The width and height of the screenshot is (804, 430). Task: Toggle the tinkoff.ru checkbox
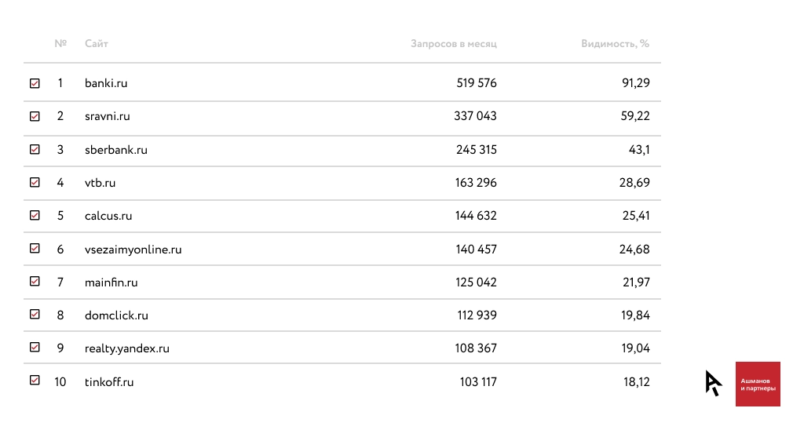(35, 380)
